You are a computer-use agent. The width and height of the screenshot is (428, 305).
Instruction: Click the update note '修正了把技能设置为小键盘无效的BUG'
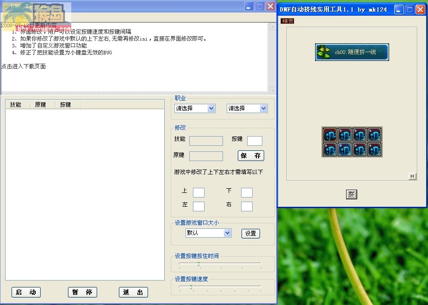click(x=66, y=53)
